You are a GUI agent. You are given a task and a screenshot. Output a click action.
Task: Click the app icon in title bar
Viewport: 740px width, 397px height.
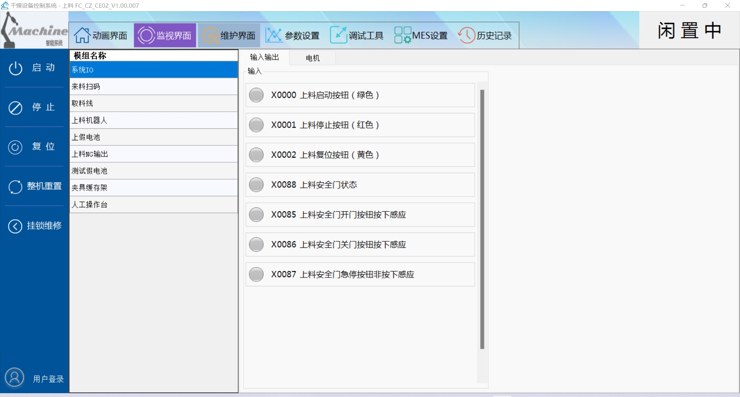[x=5, y=5]
